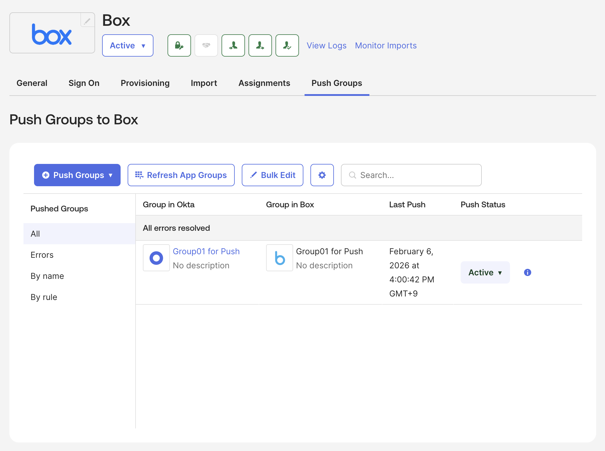The image size is (605, 451).
Task: Show pushed groups with Errors
Action: 79,255
